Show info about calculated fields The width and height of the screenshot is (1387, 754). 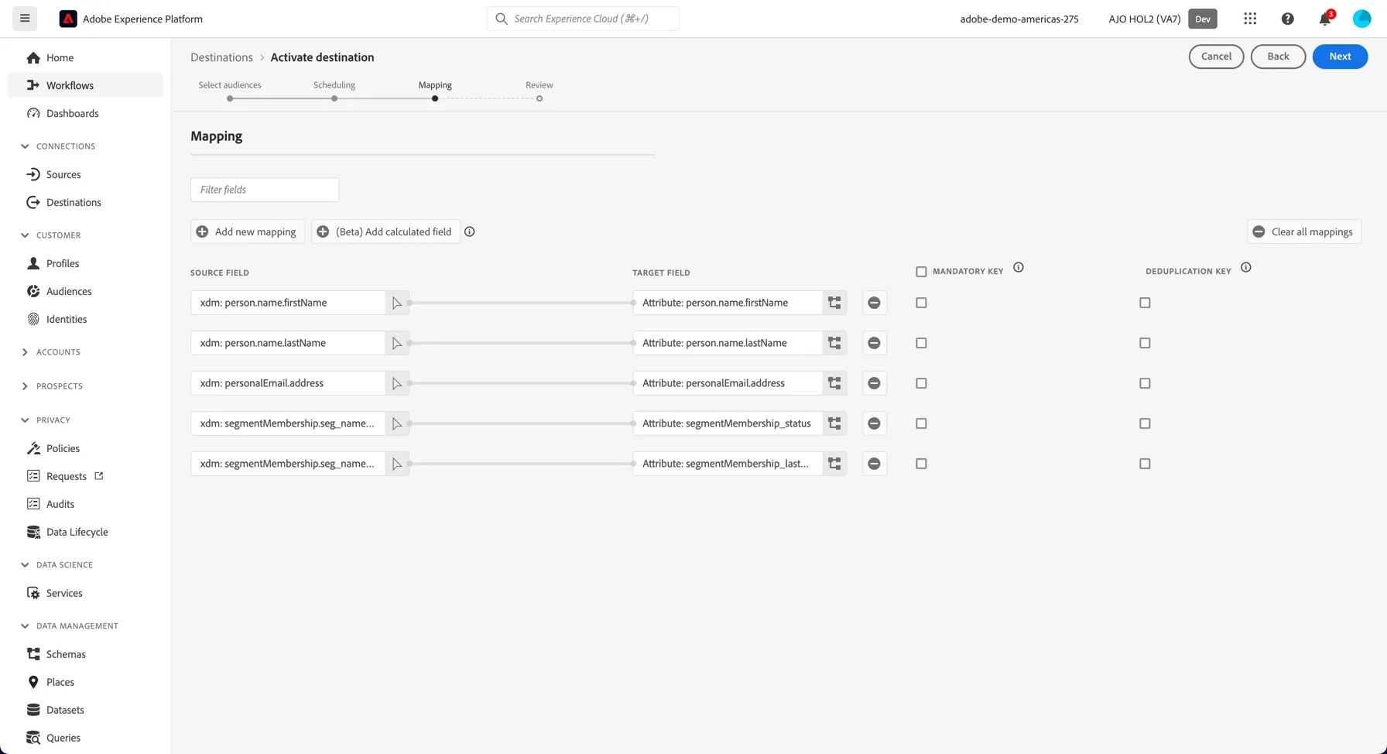(469, 231)
